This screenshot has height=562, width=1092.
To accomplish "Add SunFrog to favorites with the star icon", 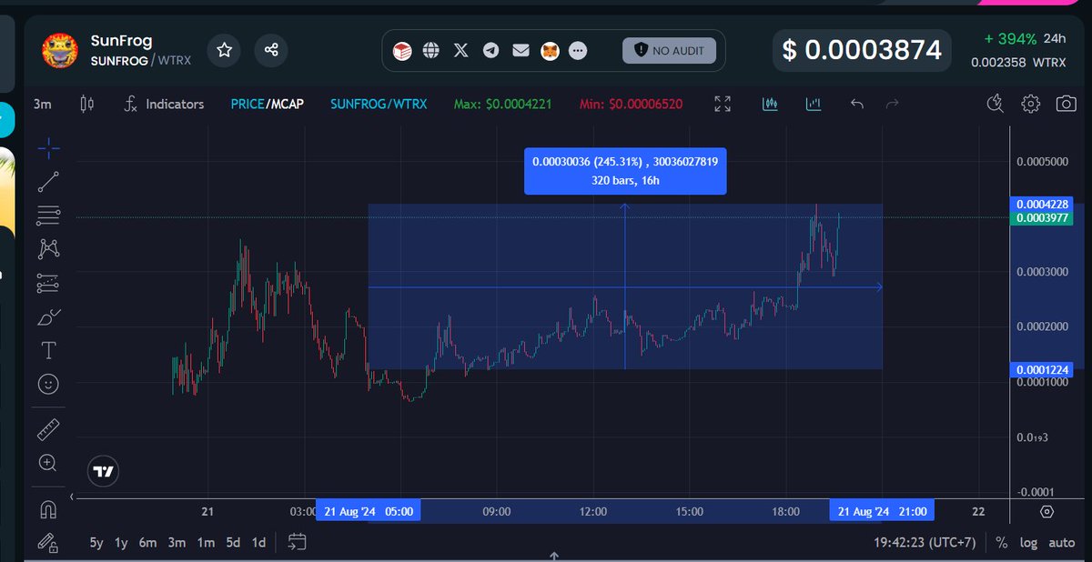I will pyautogui.click(x=224, y=50).
